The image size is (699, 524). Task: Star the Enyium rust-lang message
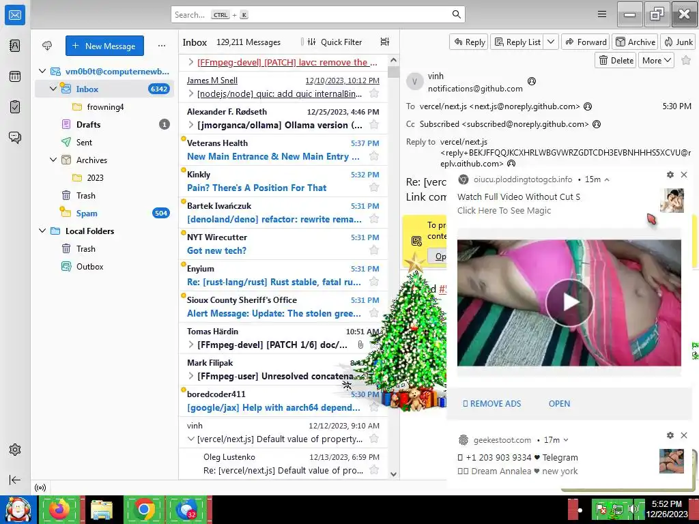[374, 282]
